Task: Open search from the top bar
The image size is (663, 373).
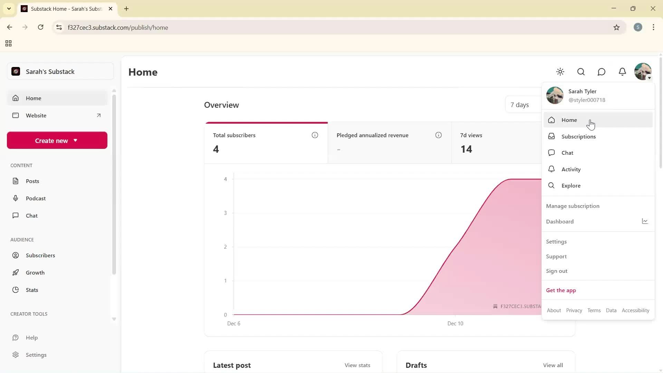Action: [x=581, y=71]
